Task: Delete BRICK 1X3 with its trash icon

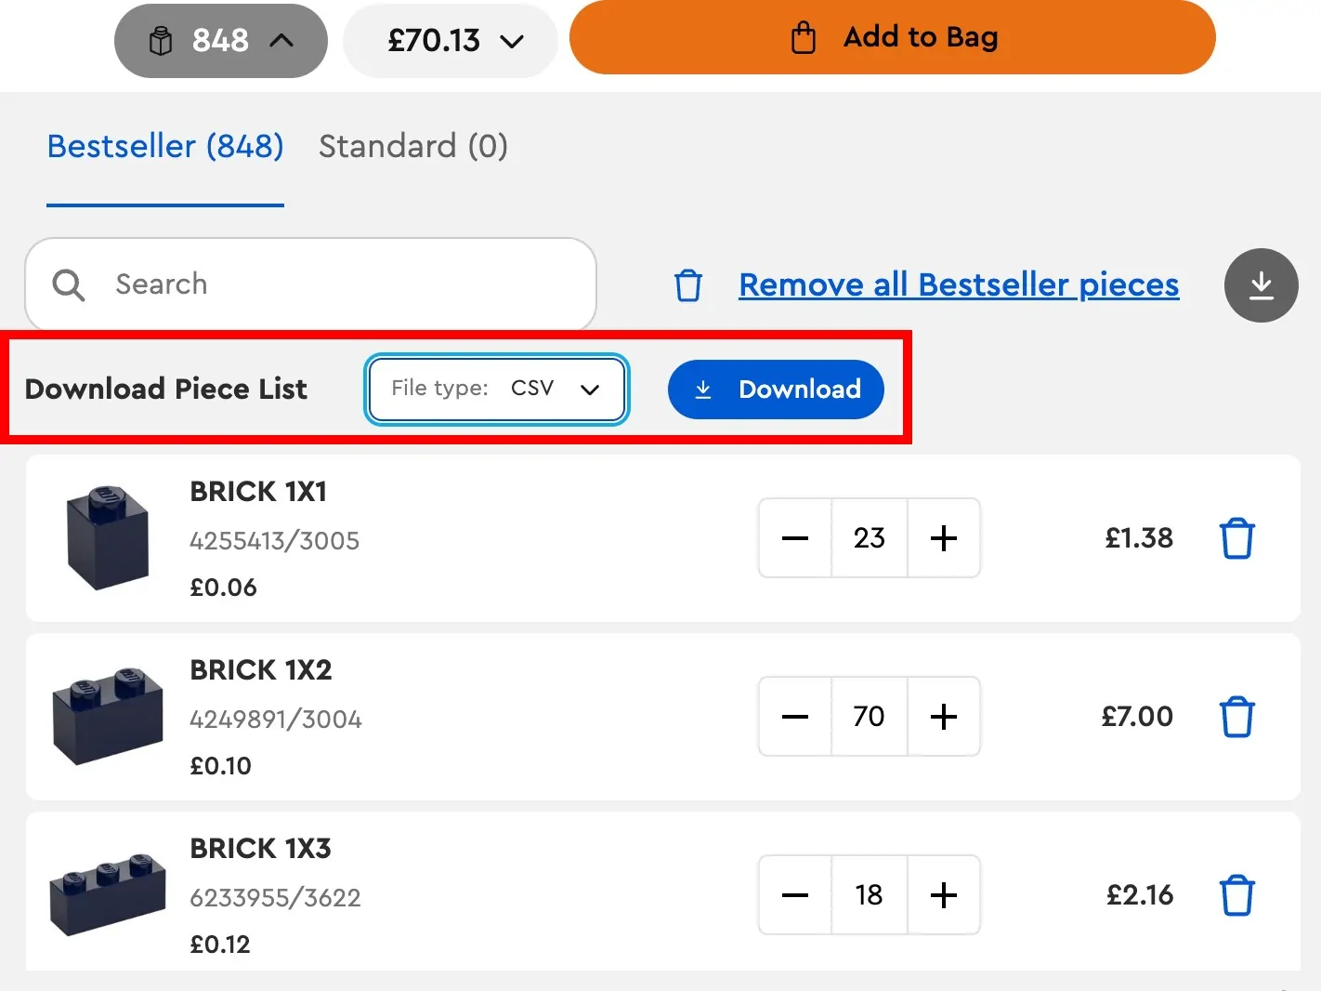Action: coord(1236,895)
